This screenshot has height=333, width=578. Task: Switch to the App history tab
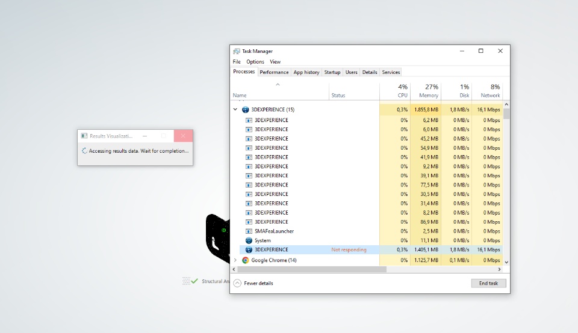[306, 72]
